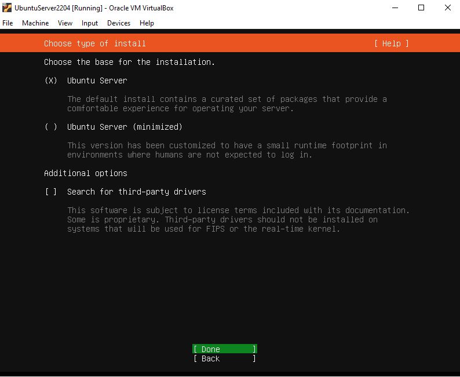The width and height of the screenshot is (460, 377).
Task: Minimize the VirtualBox window
Action: point(395,8)
